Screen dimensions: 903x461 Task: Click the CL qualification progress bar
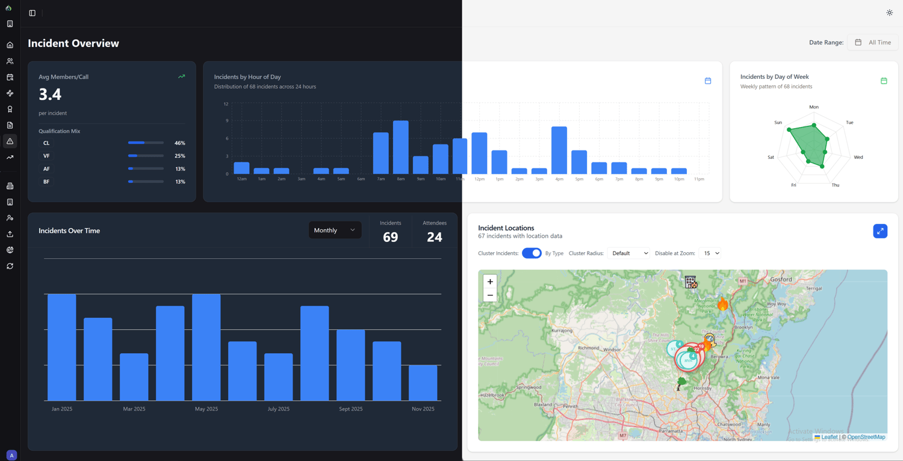tap(146, 143)
